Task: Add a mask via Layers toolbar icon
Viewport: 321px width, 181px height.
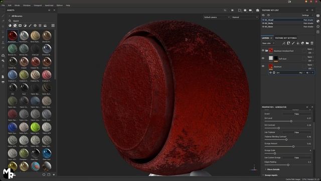Action: click(x=288, y=43)
